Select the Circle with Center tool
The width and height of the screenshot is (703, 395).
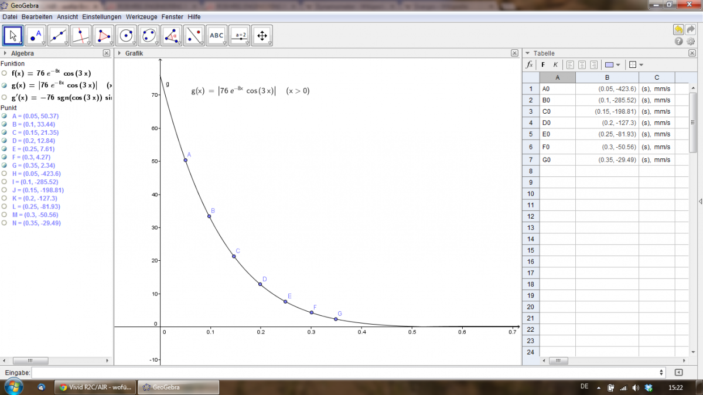click(126, 36)
